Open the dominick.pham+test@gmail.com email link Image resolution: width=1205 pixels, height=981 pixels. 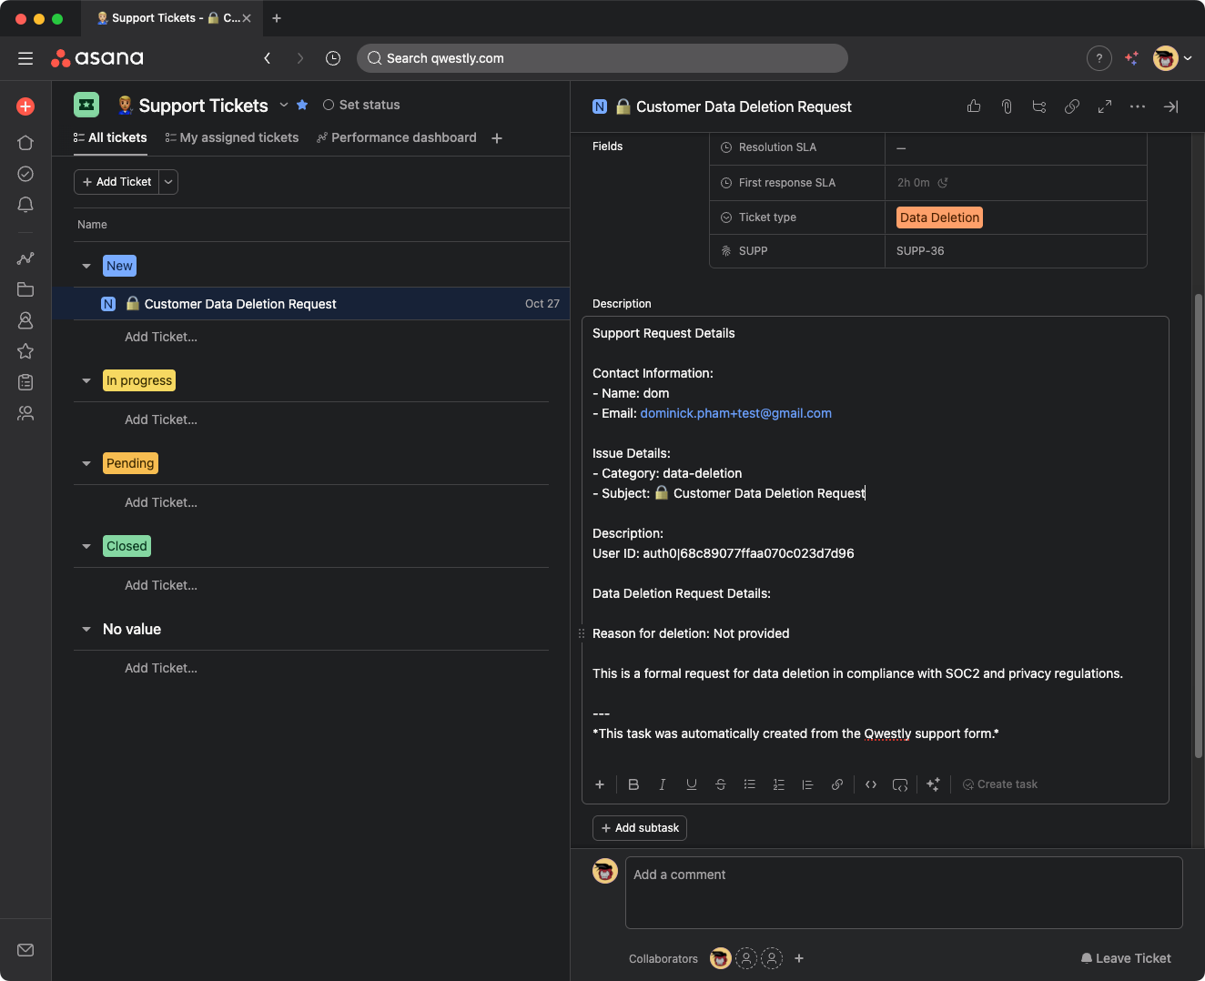point(736,413)
